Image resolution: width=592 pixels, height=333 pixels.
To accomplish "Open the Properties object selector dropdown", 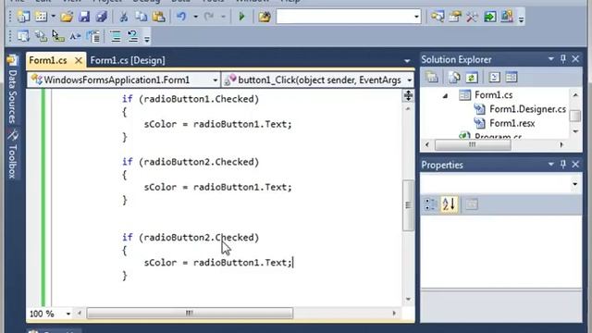I will [574, 184].
